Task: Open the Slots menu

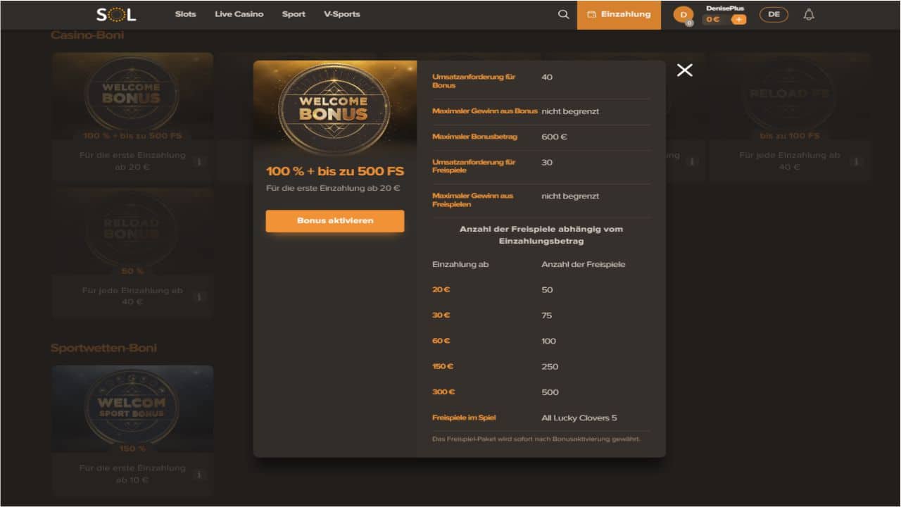Action: coord(186,14)
